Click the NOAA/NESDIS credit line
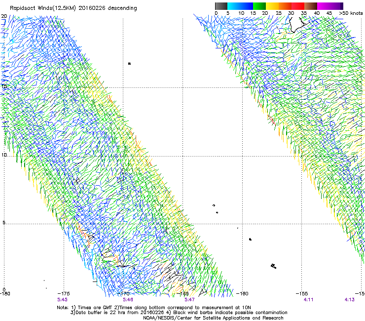 213,318
